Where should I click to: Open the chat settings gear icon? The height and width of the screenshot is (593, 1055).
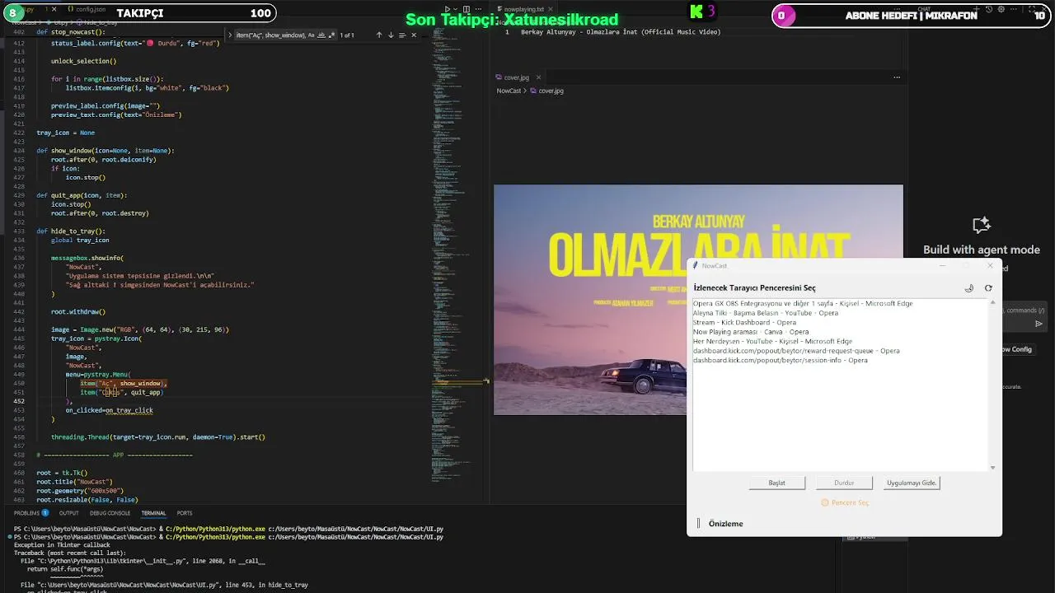(x=1001, y=9)
